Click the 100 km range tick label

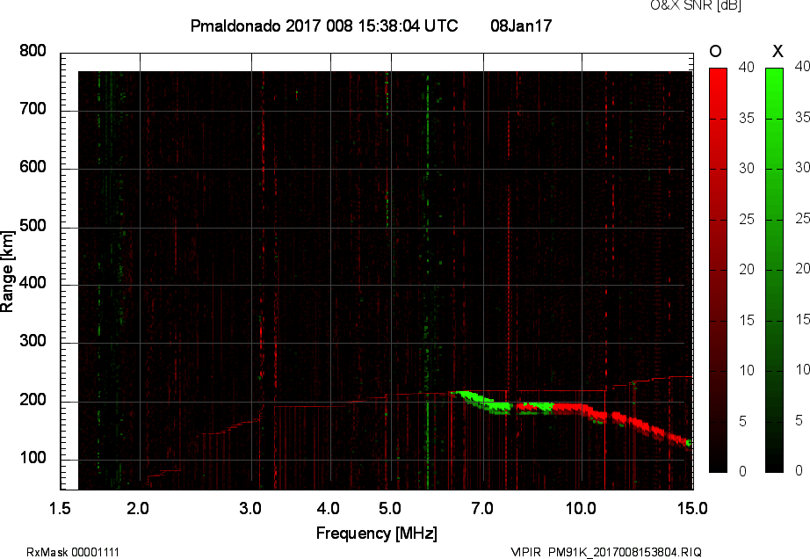(33, 458)
